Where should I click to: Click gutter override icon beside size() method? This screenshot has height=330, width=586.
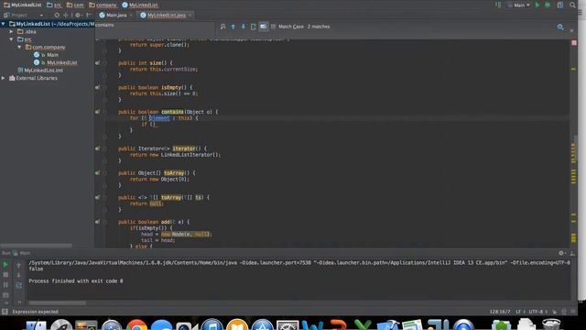[x=97, y=63]
